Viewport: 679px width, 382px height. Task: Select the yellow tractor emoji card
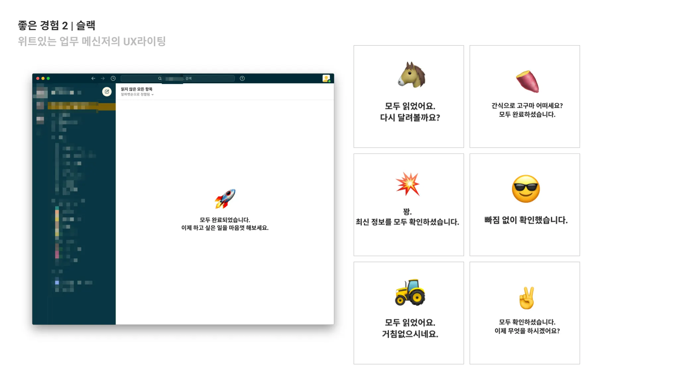(x=408, y=313)
